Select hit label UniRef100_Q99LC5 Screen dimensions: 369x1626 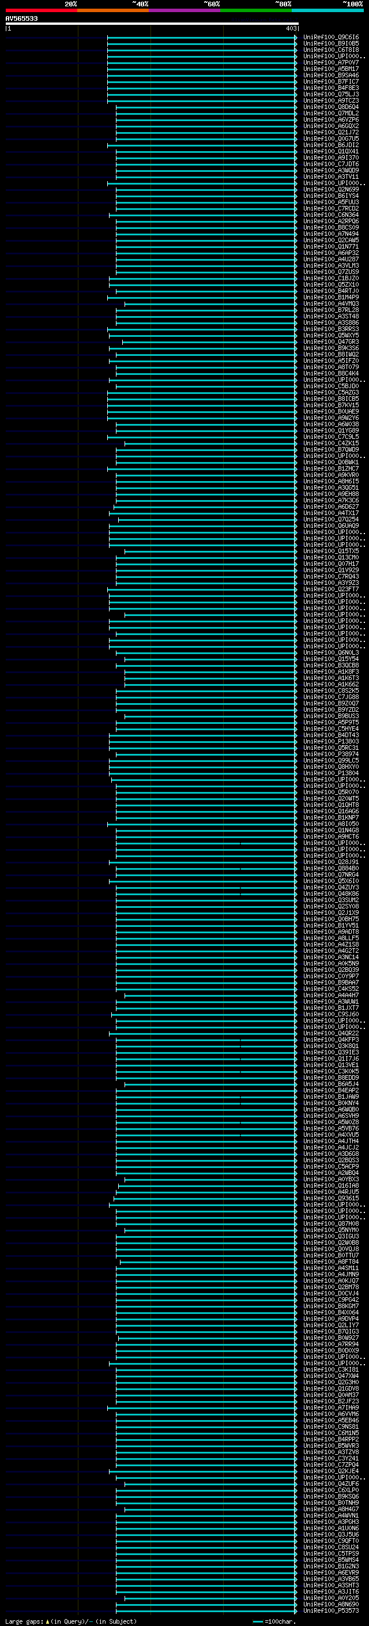(331, 761)
